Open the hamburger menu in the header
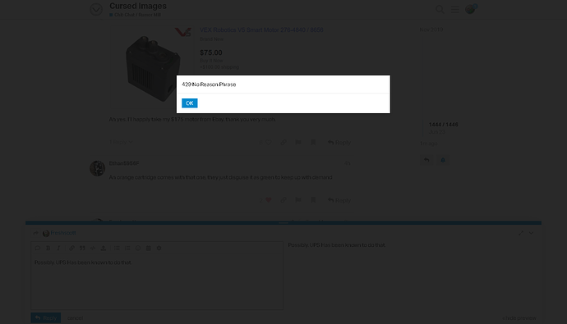This screenshot has height=324, width=567. tap(455, 9)
